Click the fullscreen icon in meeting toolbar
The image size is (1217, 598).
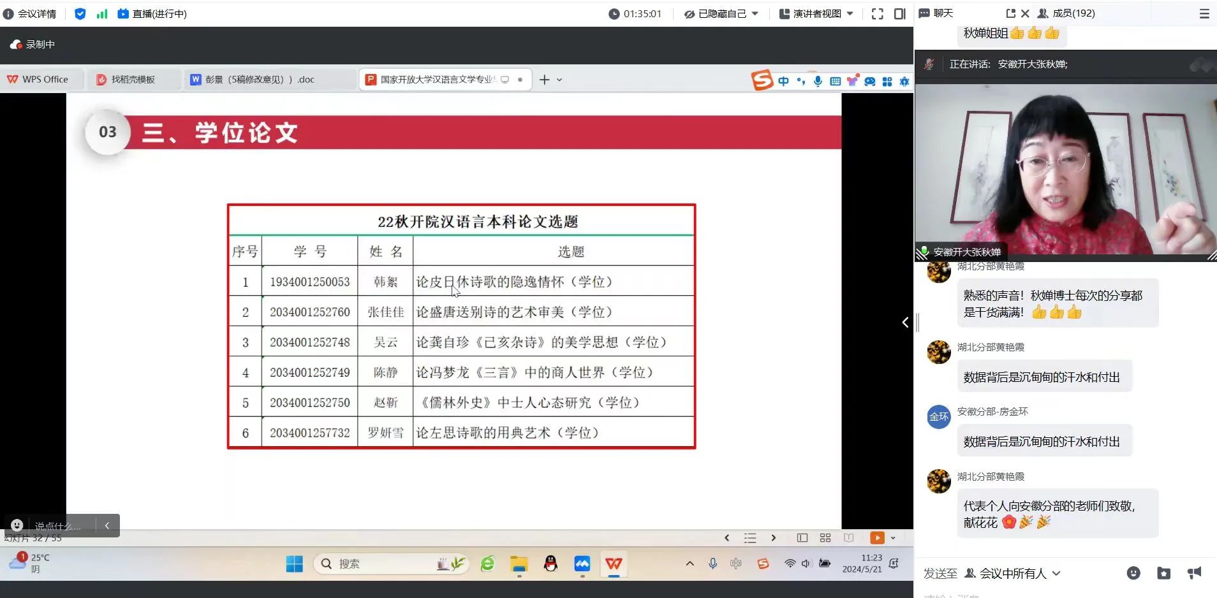(x=878, y=14)
